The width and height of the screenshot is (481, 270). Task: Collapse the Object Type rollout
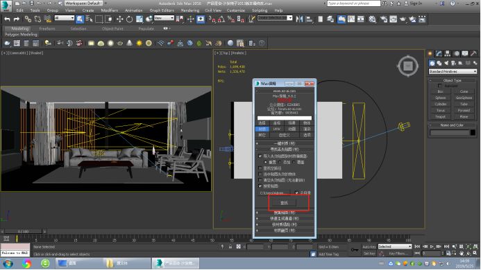[x=452, y=80]
